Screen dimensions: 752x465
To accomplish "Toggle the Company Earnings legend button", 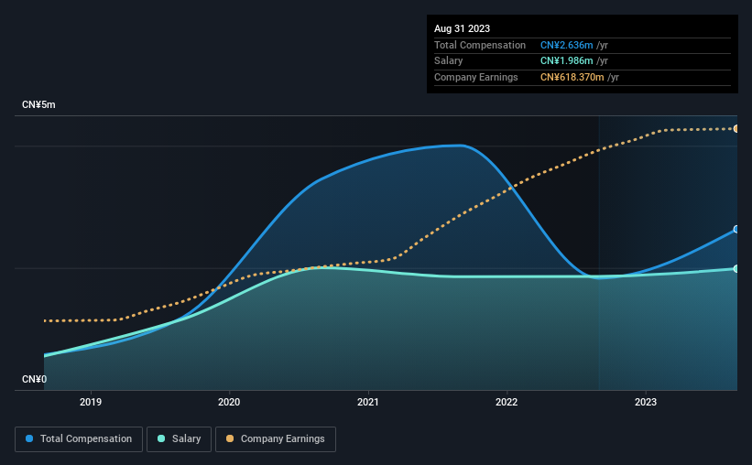I will (276, 439).
